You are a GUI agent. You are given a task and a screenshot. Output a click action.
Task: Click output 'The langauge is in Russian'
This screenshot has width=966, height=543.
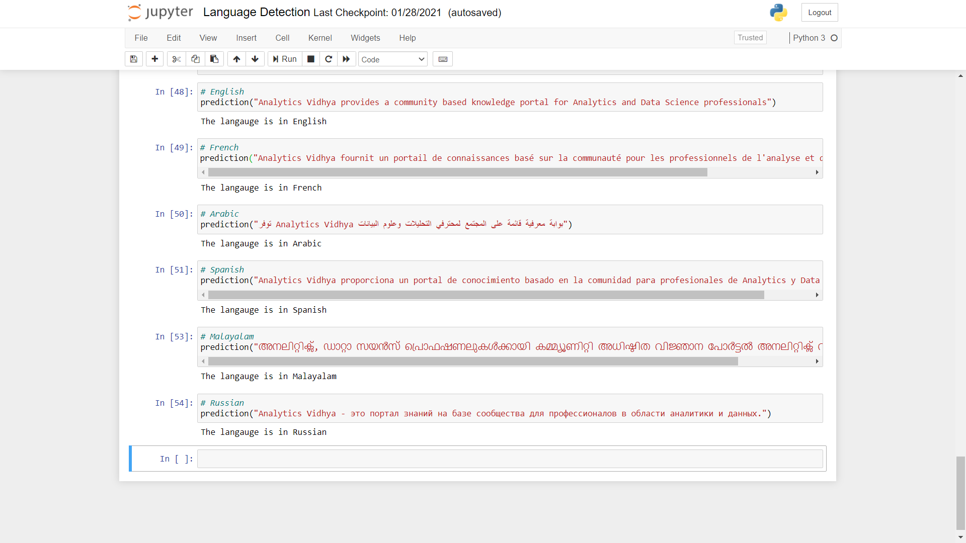264,432
